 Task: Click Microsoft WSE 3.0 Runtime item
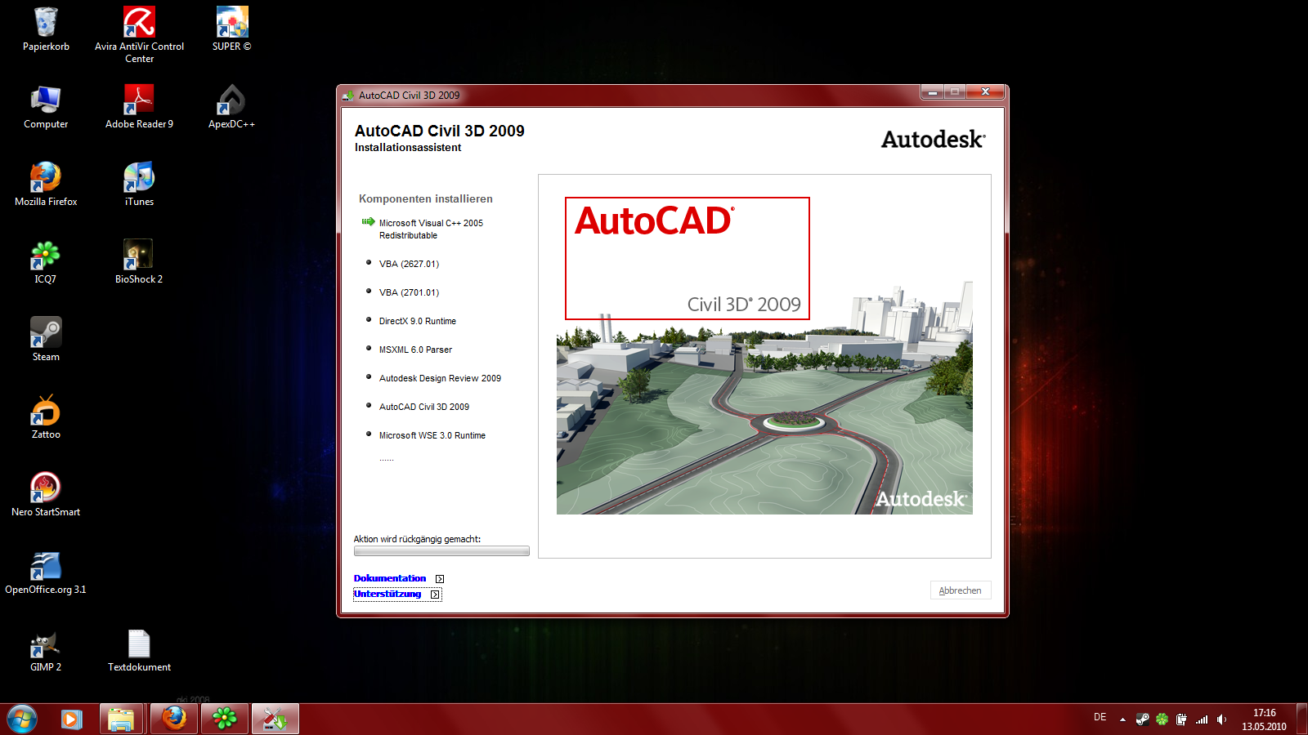[432, 435]
